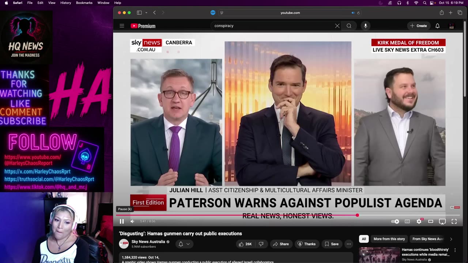Open the Window menu
This screenshot has width=468, height=263.
click(103, 3)
